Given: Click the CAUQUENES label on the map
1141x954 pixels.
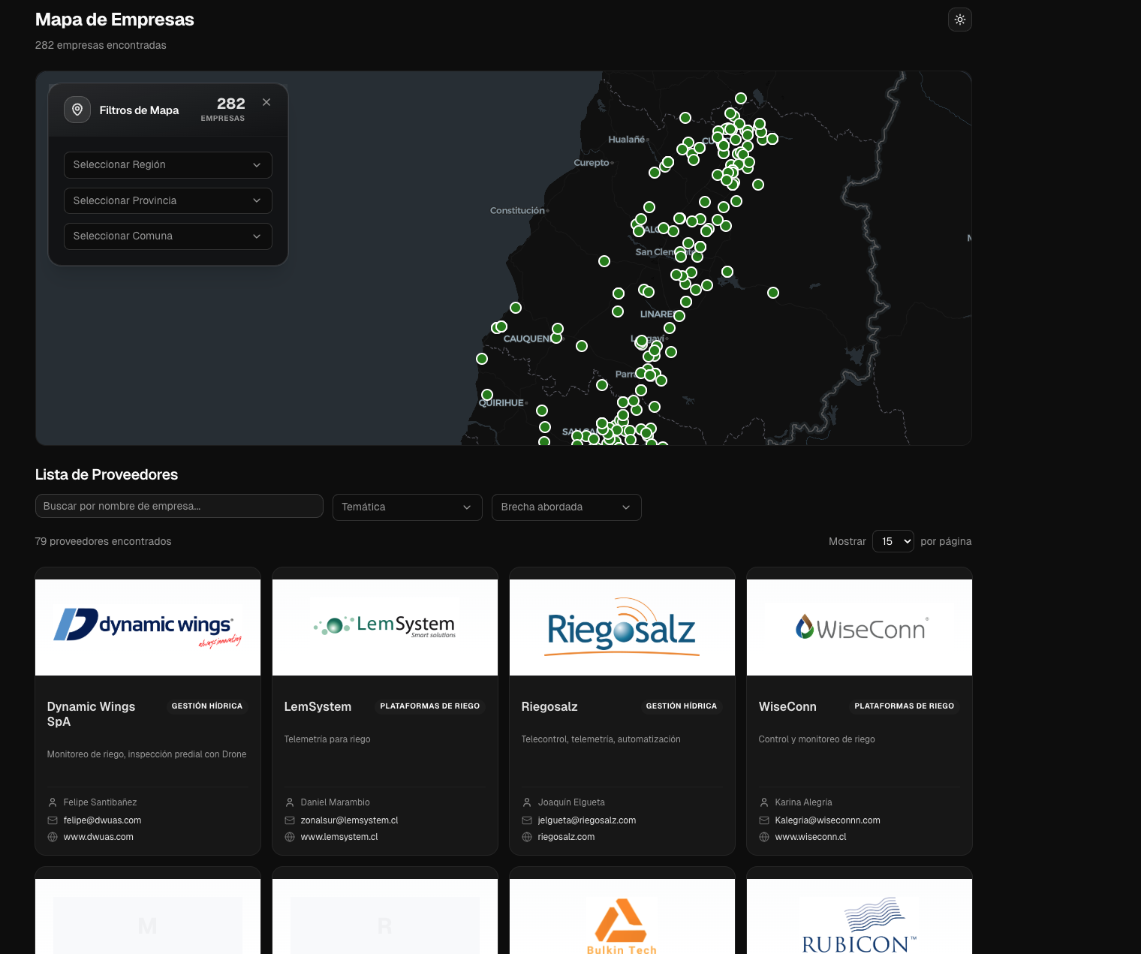Looking at the screenshot, I should point(528,339).
